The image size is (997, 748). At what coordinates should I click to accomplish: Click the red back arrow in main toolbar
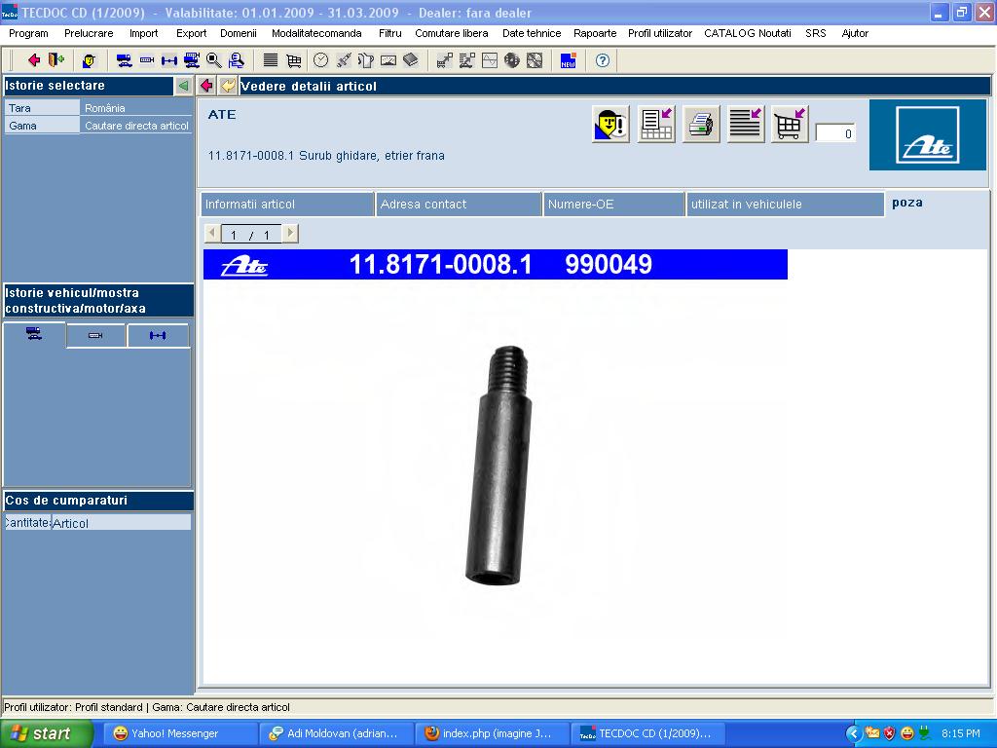pyautogui.click(x=34, y=60)
